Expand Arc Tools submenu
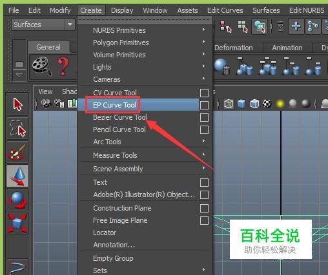 coord(145,142)
